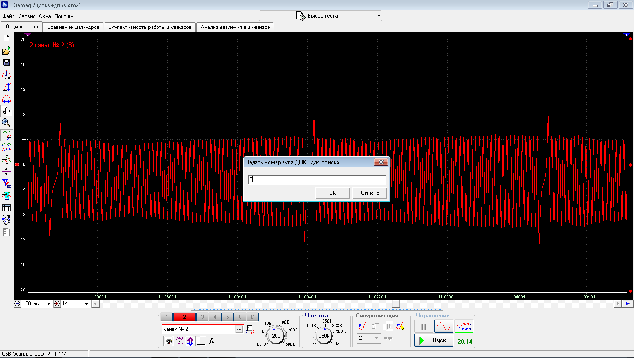Select the red sine wave mode button
This screenshot has height=358, width=634.
click(443, 327)
